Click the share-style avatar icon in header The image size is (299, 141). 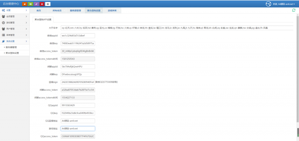[x=268, y=4]
